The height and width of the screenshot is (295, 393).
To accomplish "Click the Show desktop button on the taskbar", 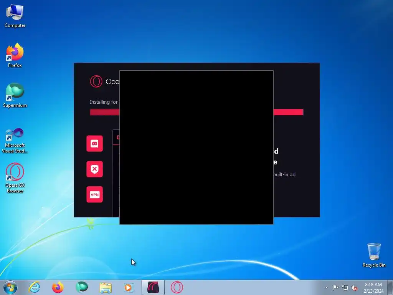I will pyautogui.click(x=390, y=287).
